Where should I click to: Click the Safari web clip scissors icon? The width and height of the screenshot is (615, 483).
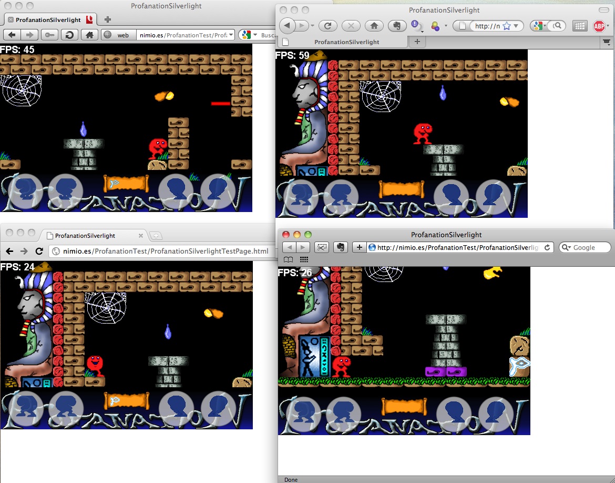[322, 247]
